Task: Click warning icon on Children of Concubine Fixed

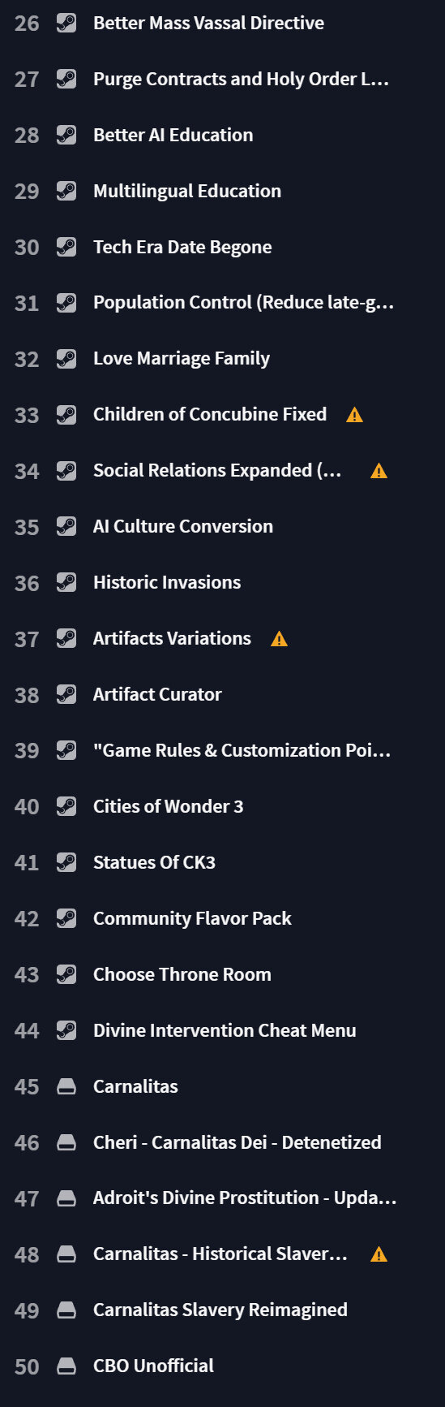Action: click(x=354, y=415)
